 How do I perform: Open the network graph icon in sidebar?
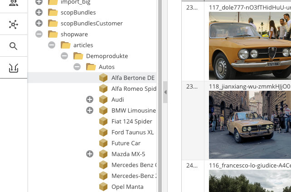point(14,25)
